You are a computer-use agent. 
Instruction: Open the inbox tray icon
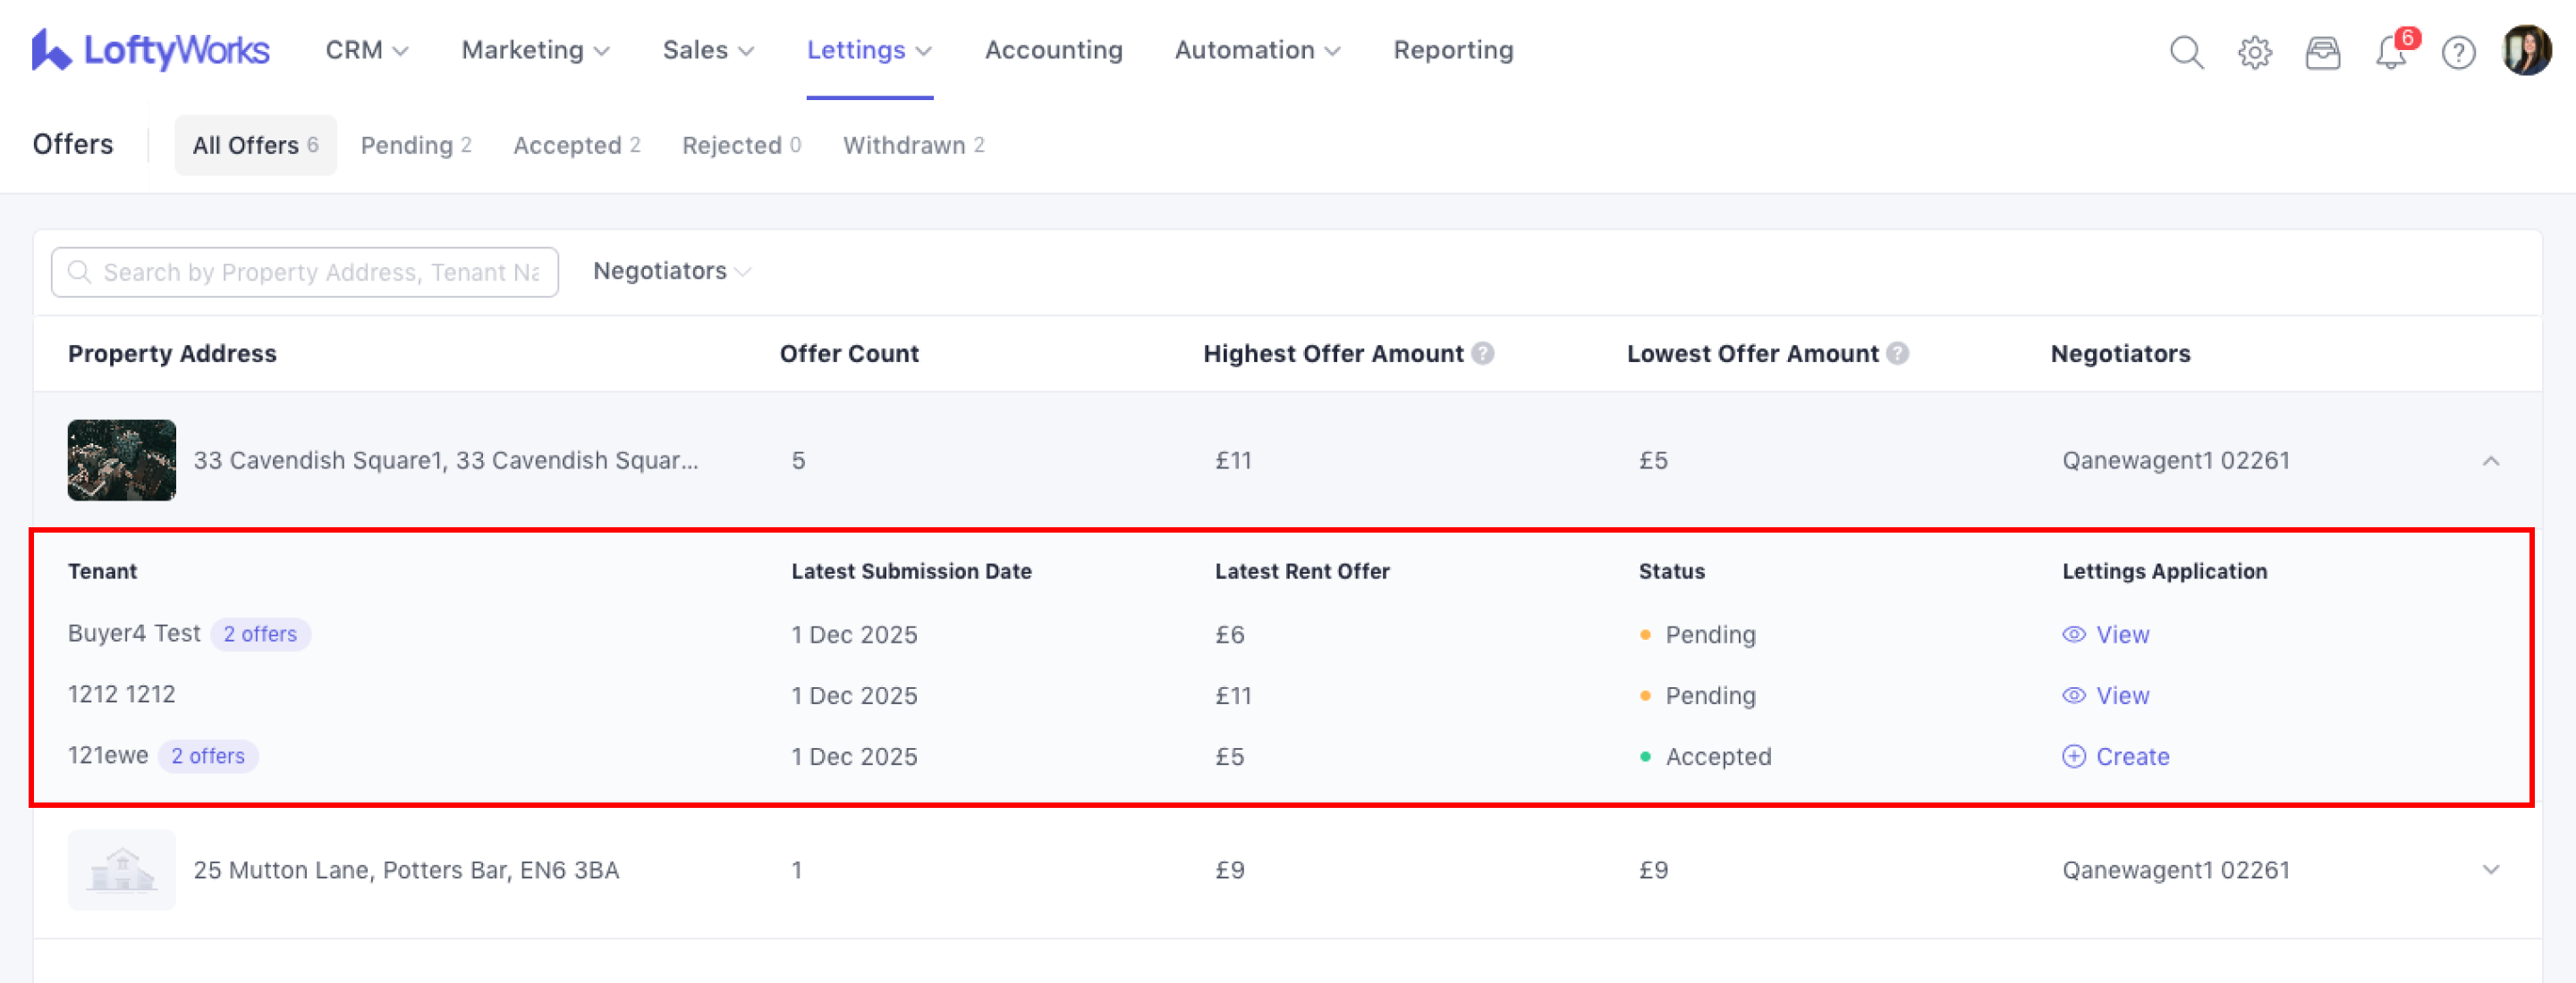2322,51
